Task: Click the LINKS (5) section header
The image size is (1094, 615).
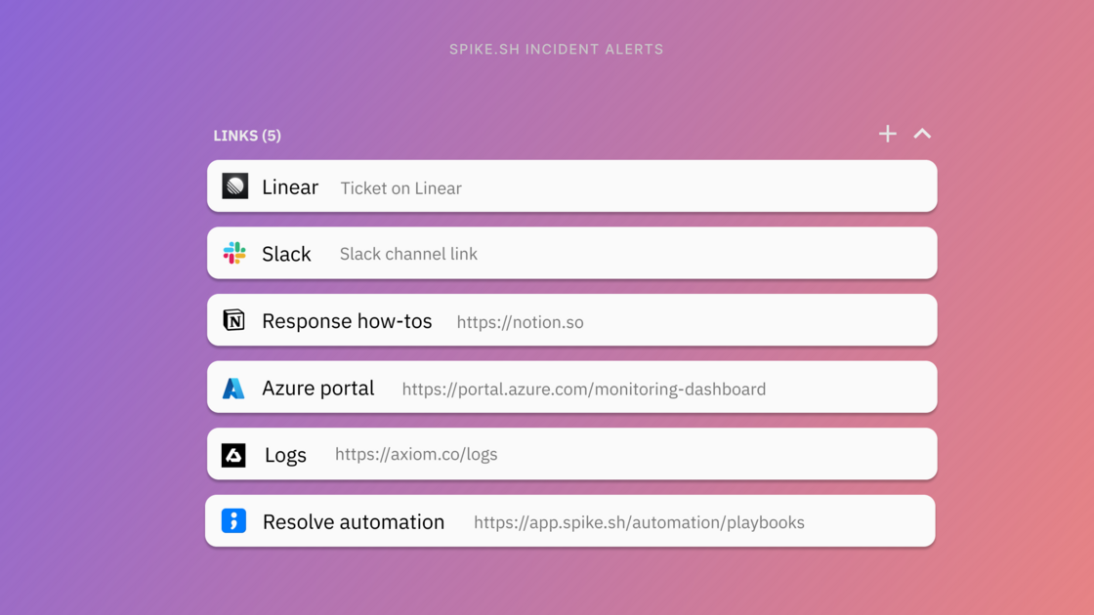Action: (x=247, y=135)
